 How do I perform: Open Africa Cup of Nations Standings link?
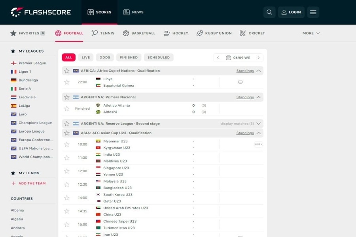245,71
